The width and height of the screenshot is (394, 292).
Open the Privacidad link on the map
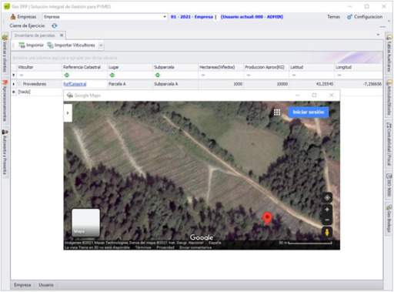[x=165, y=247]
